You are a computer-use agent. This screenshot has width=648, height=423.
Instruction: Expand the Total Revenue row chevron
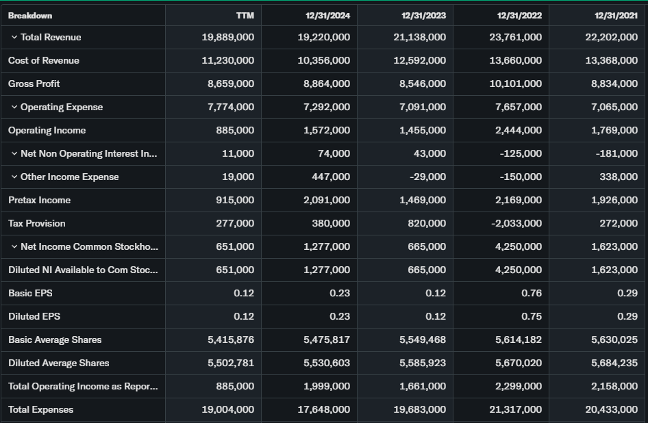[14, 38]
